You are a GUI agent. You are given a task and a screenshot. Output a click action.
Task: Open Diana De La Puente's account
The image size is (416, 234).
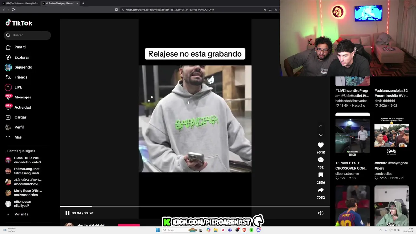(27, 160)
